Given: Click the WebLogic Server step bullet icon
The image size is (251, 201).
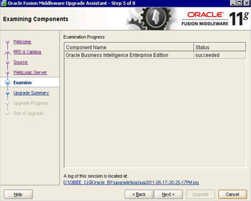Looking at the screenshot, I should (x=8, y=72).
